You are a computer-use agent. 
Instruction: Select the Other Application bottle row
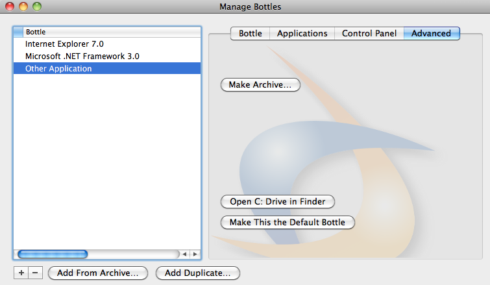(x=107, y=68)
